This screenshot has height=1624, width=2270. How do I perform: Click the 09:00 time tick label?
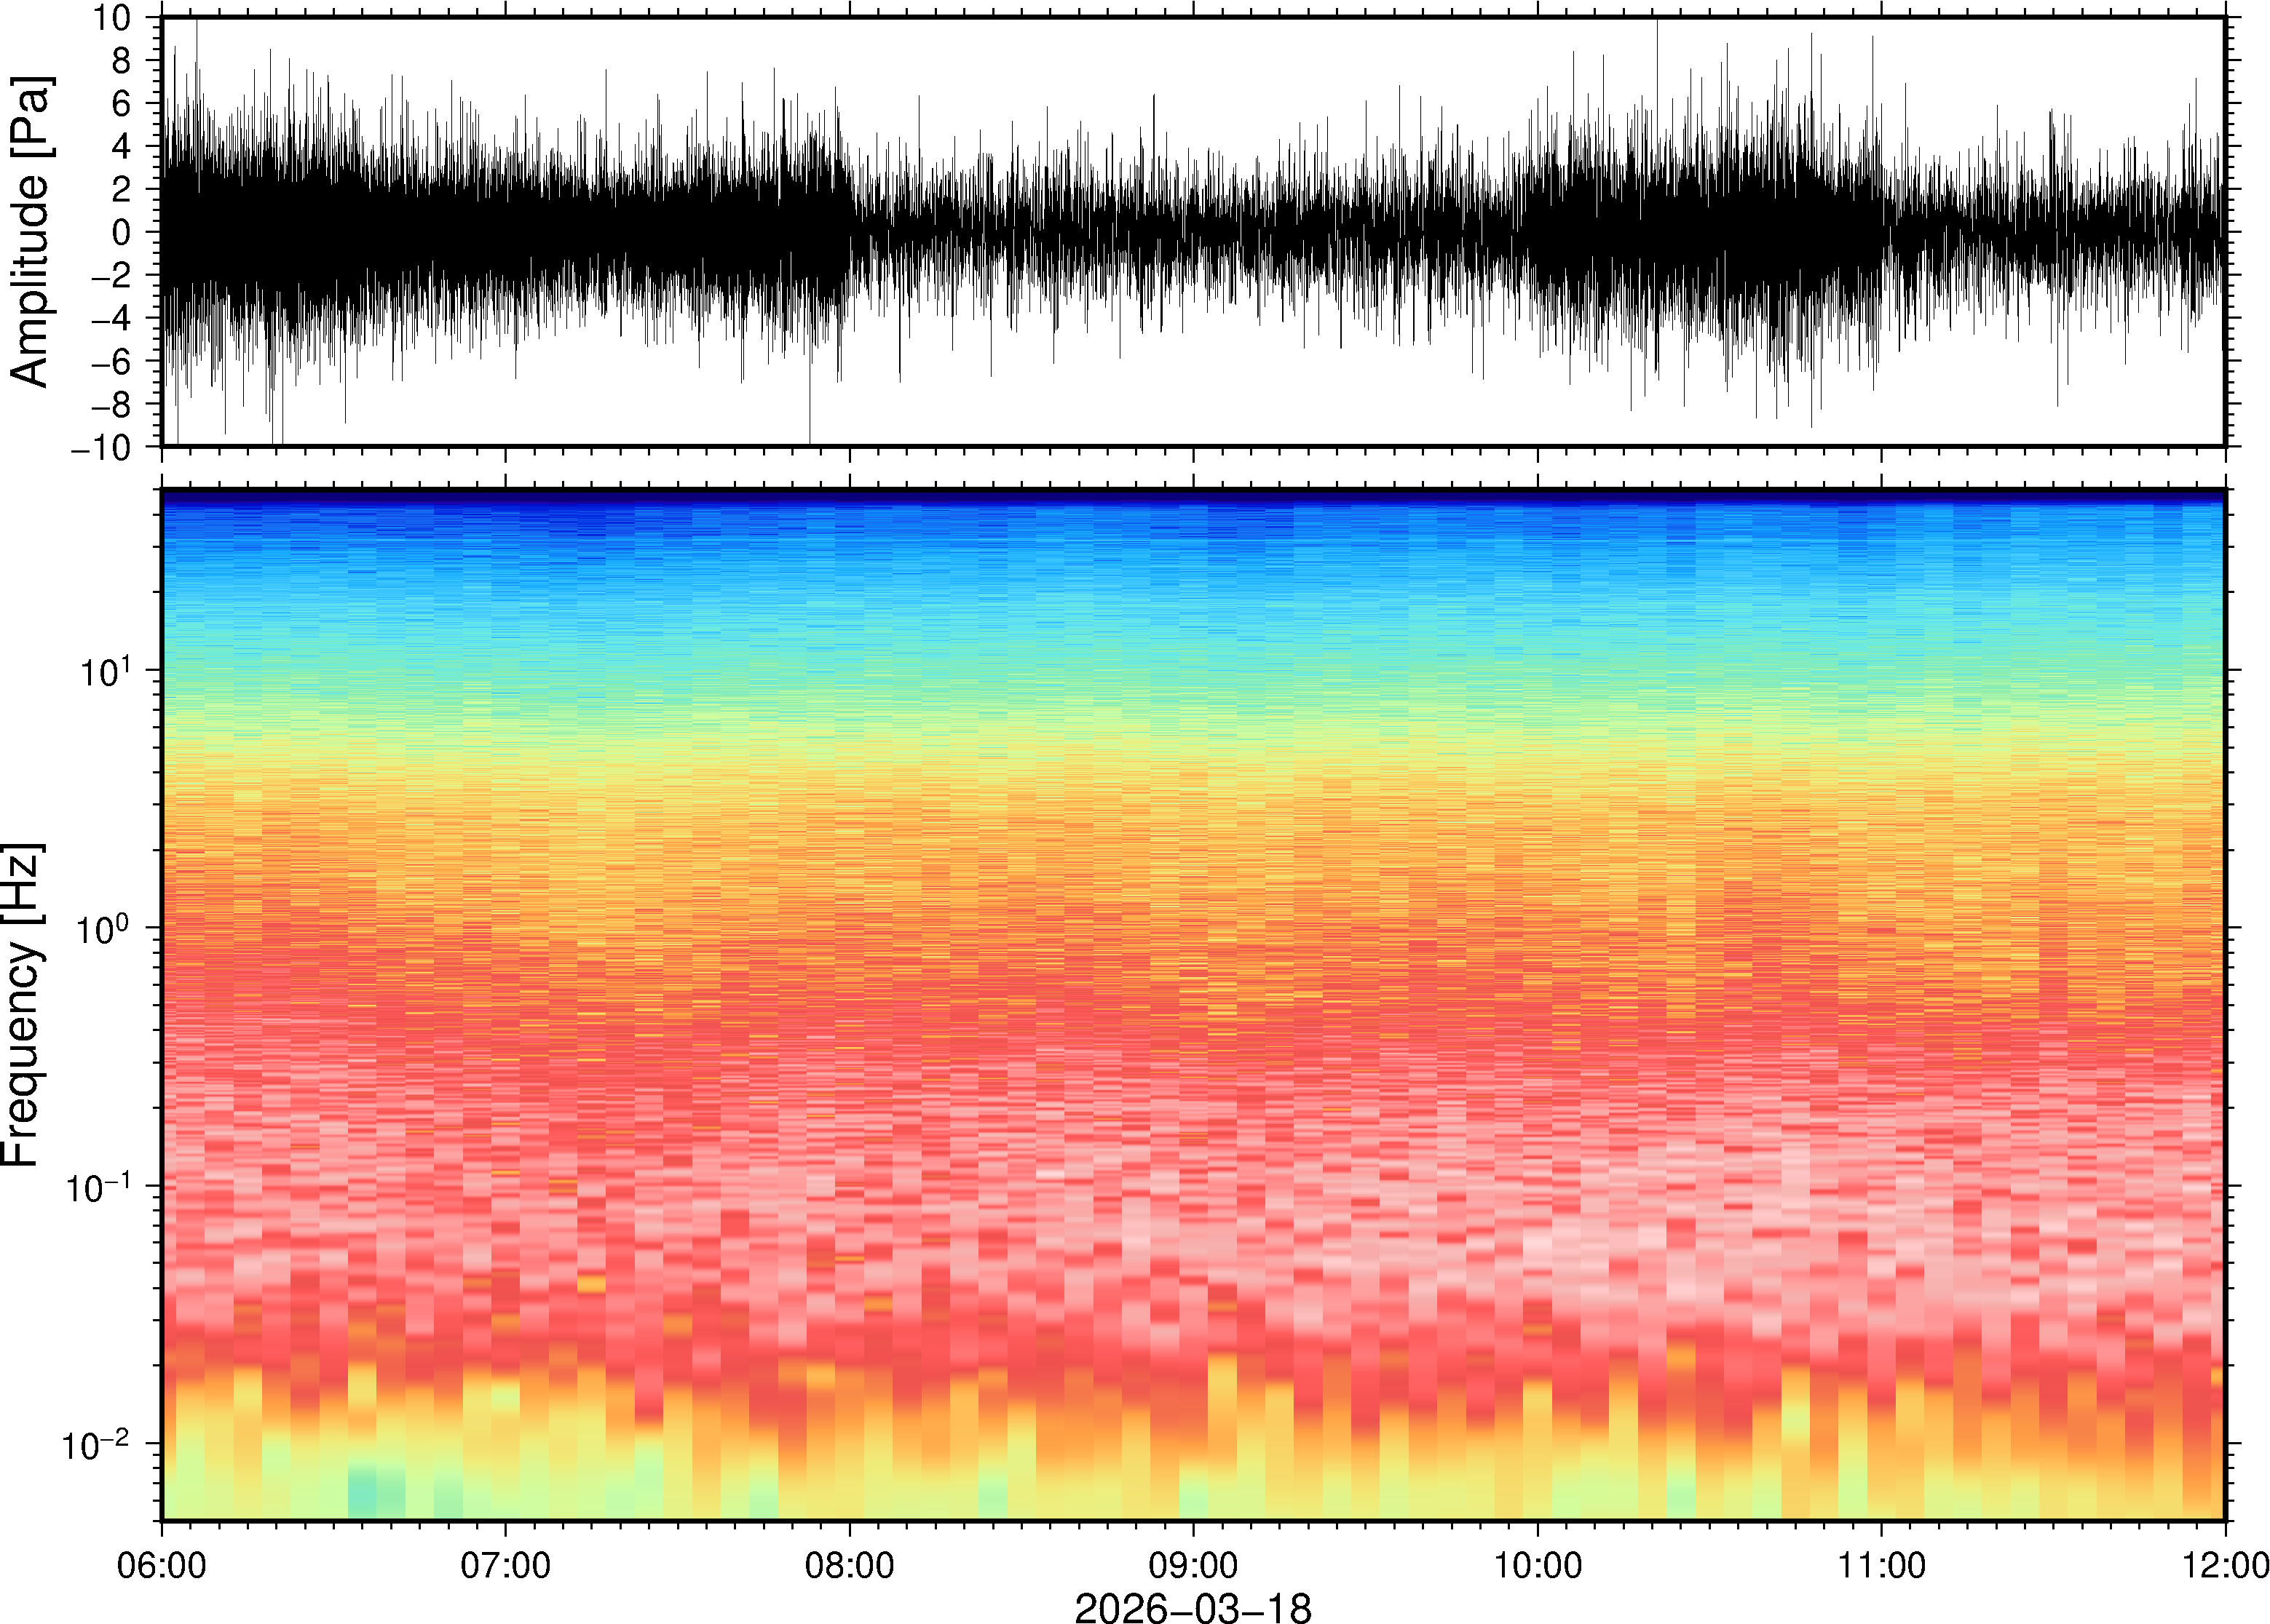pos(1193,1565)
